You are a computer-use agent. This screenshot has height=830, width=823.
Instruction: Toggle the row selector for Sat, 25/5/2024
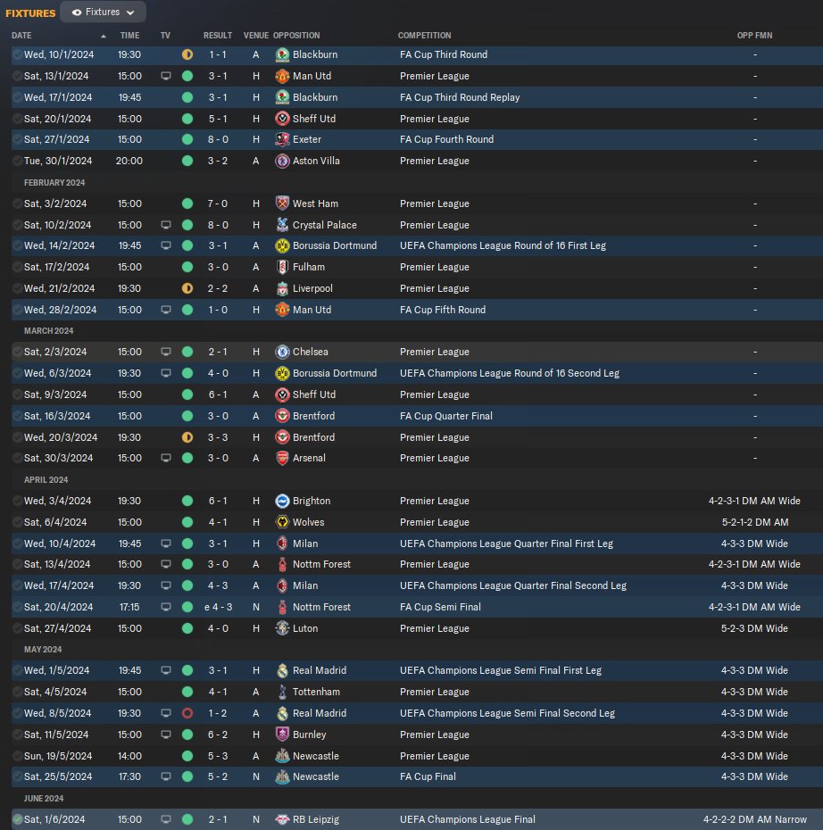click(18, 776)
